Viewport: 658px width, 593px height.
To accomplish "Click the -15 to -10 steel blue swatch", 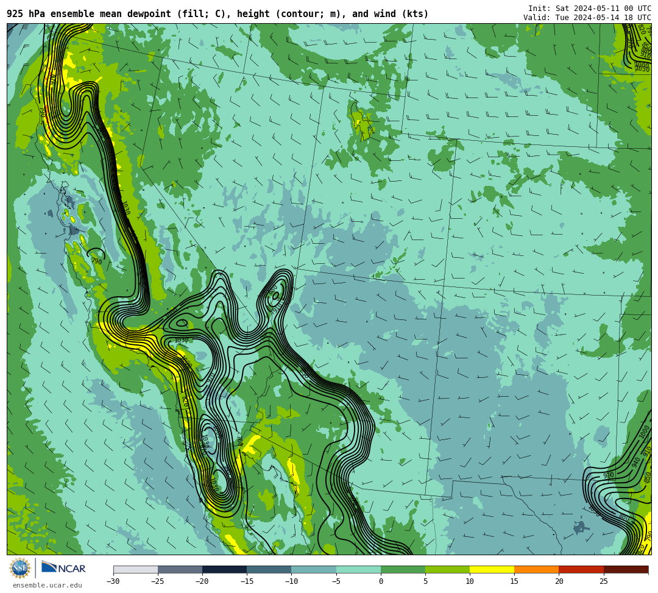I will pyautogui.click(x=269, y=569).
